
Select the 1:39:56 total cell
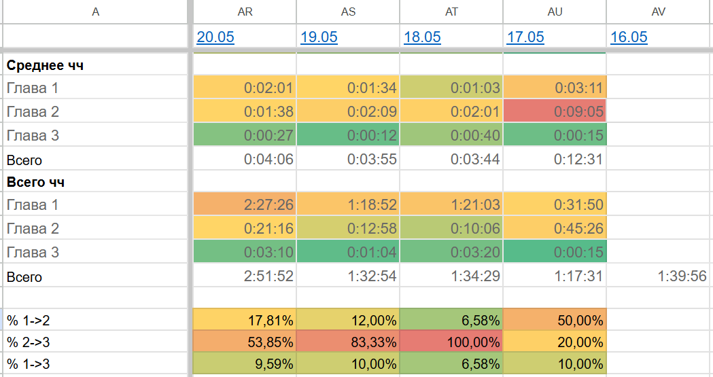tap(659, 276)
